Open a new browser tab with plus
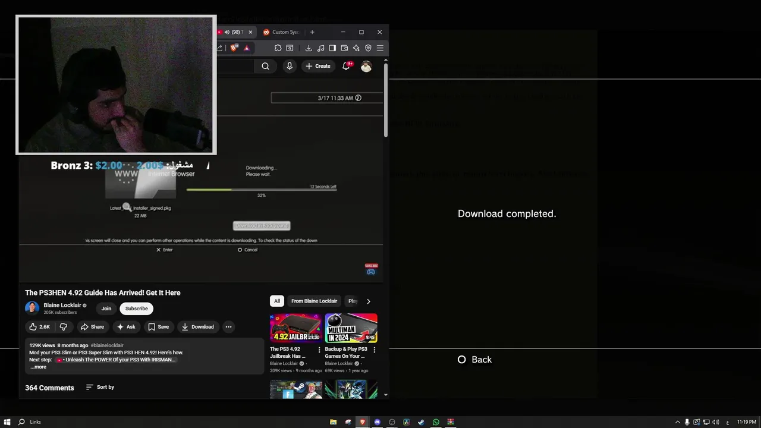 pos(312,32)
